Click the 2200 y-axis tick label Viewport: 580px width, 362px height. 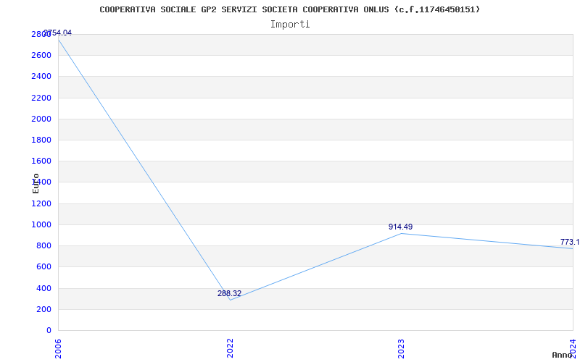point(41,98)
